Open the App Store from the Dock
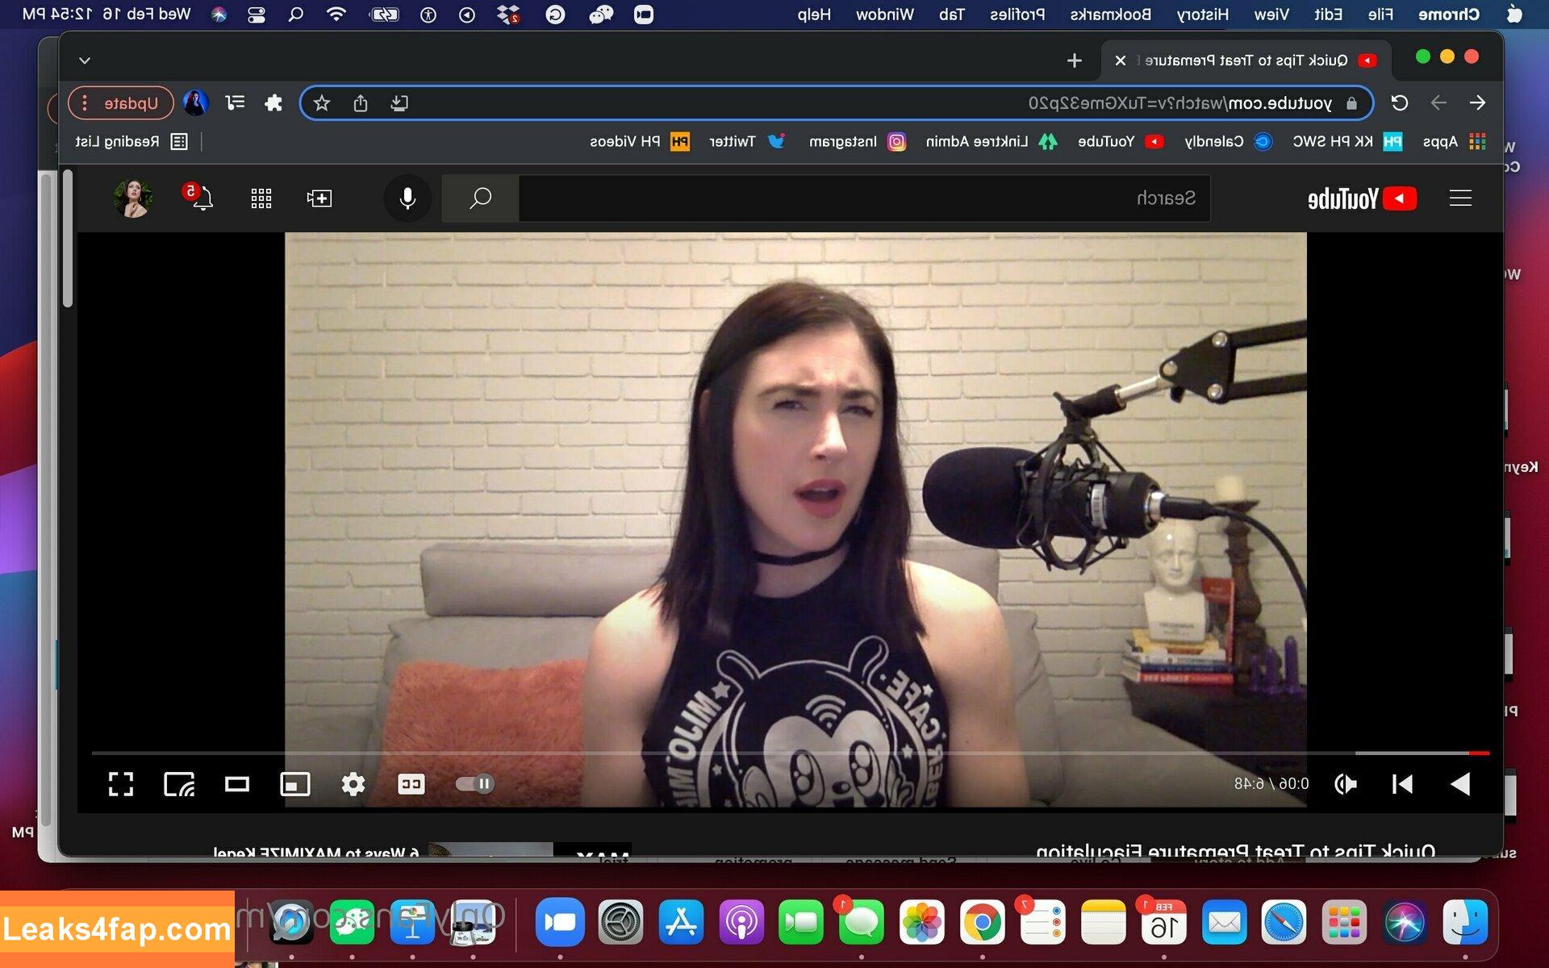This screenshot has height=968, width=1549. pos(681,922)
